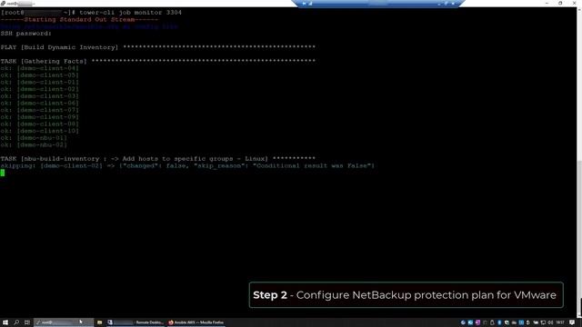Open the Windows Start menu

[5, 322]
